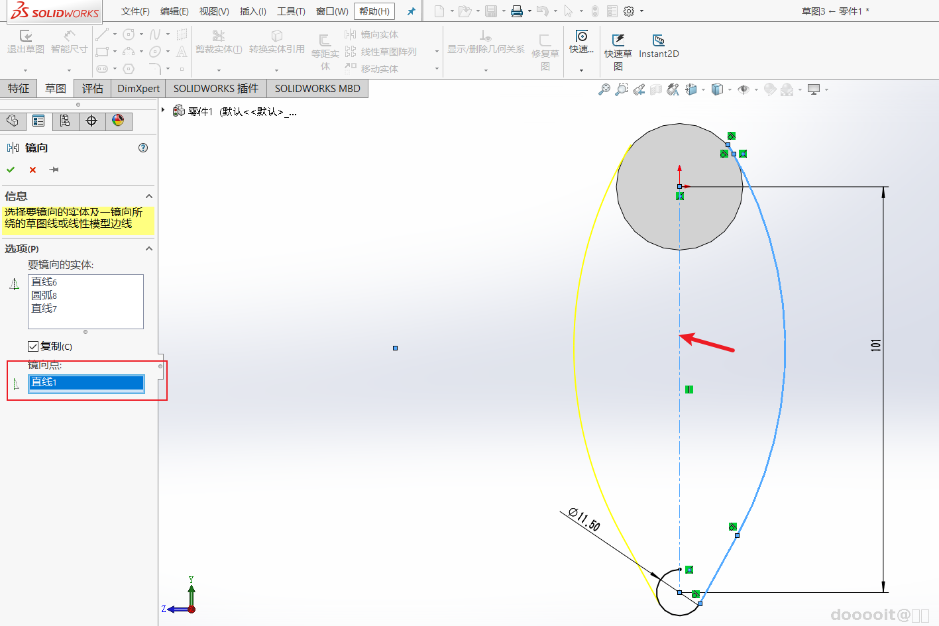This screenshot has width=939, height=626.
Task: Open the DimXpertManager crosshair panel tab
Action: (91, 121)
